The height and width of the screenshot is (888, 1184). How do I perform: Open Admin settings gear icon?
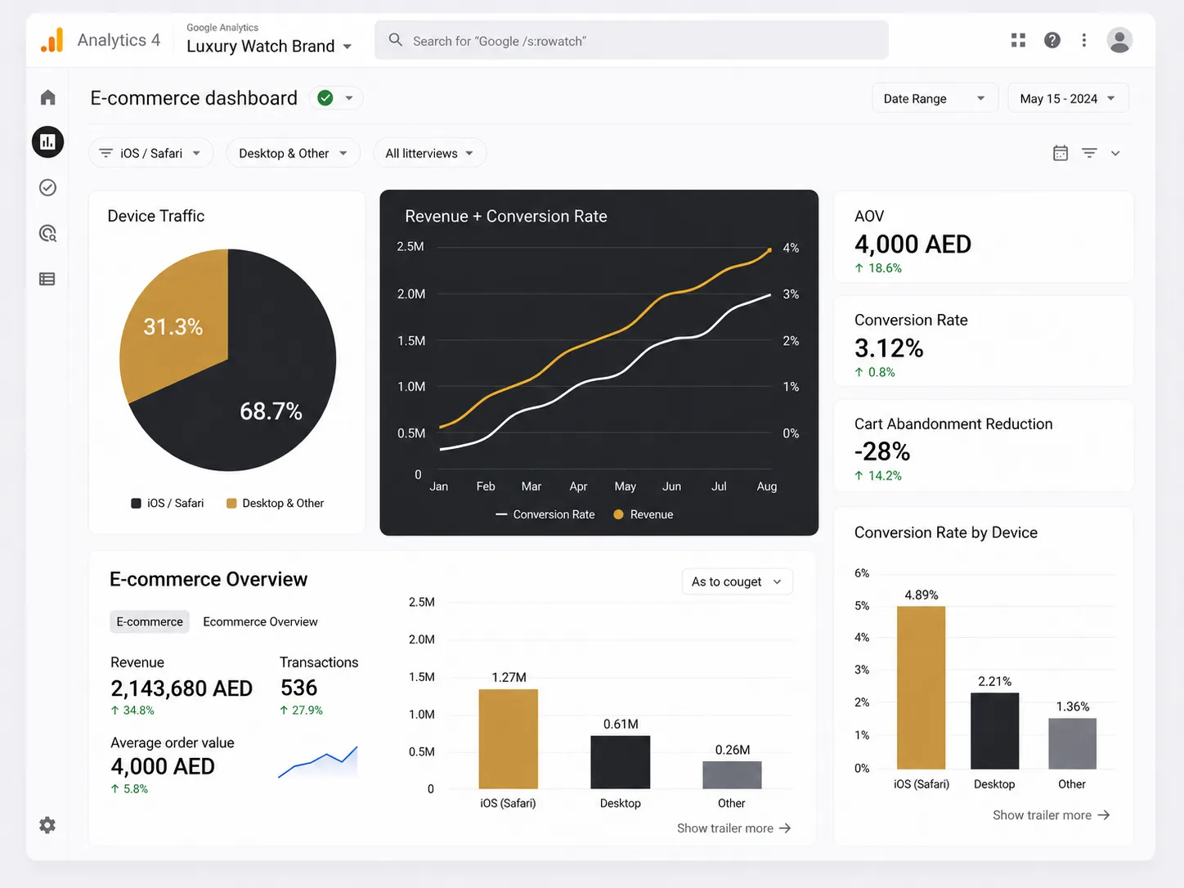click(47, 825)
